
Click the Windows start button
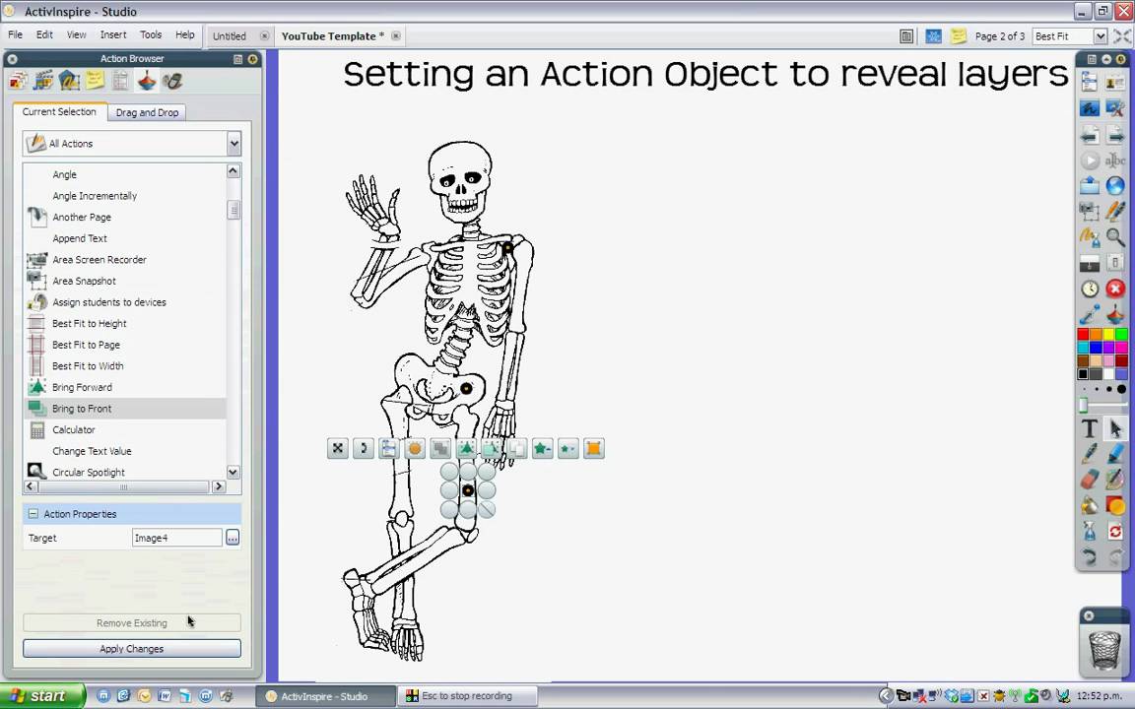click(42, 696)
